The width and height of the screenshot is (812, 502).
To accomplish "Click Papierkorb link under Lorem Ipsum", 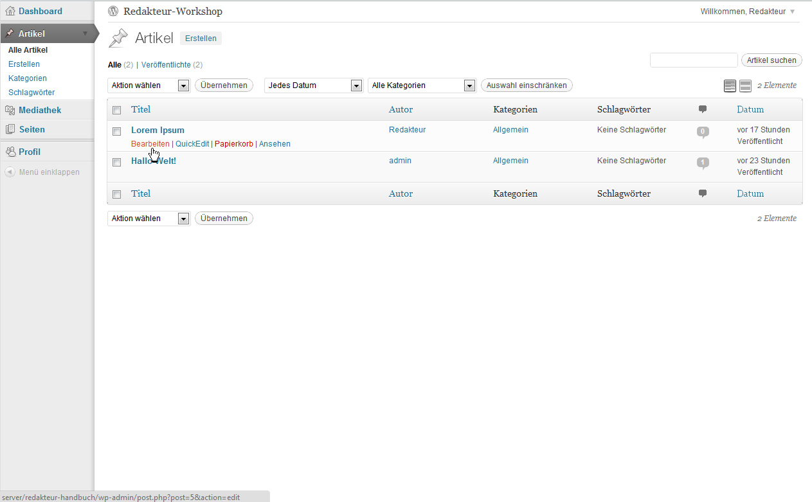I will tap(233, 144).
